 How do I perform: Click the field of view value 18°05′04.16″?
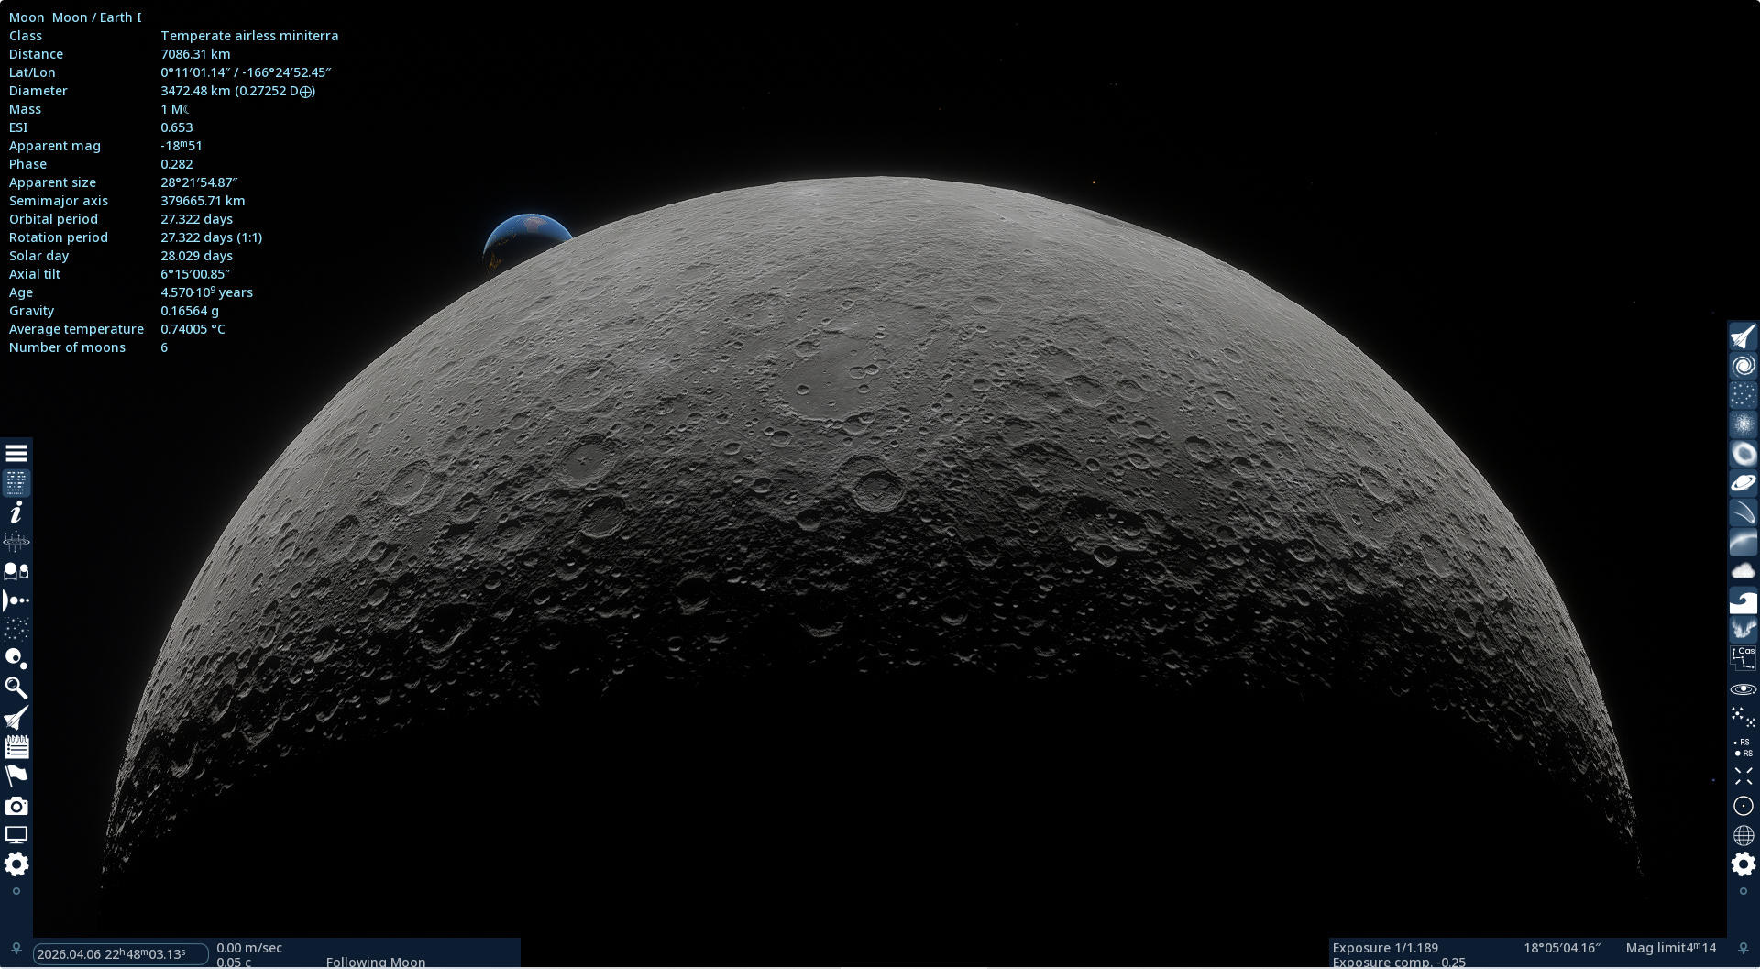click(1562, 948)
